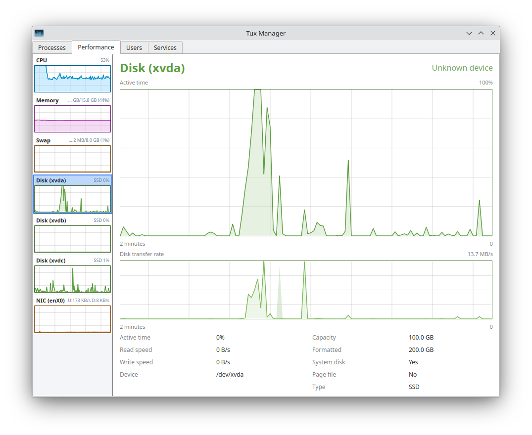The height and width of the screenshot is (435, 532).
Task: Select the NIC (enX0) network graph
Action: [73, 319]
